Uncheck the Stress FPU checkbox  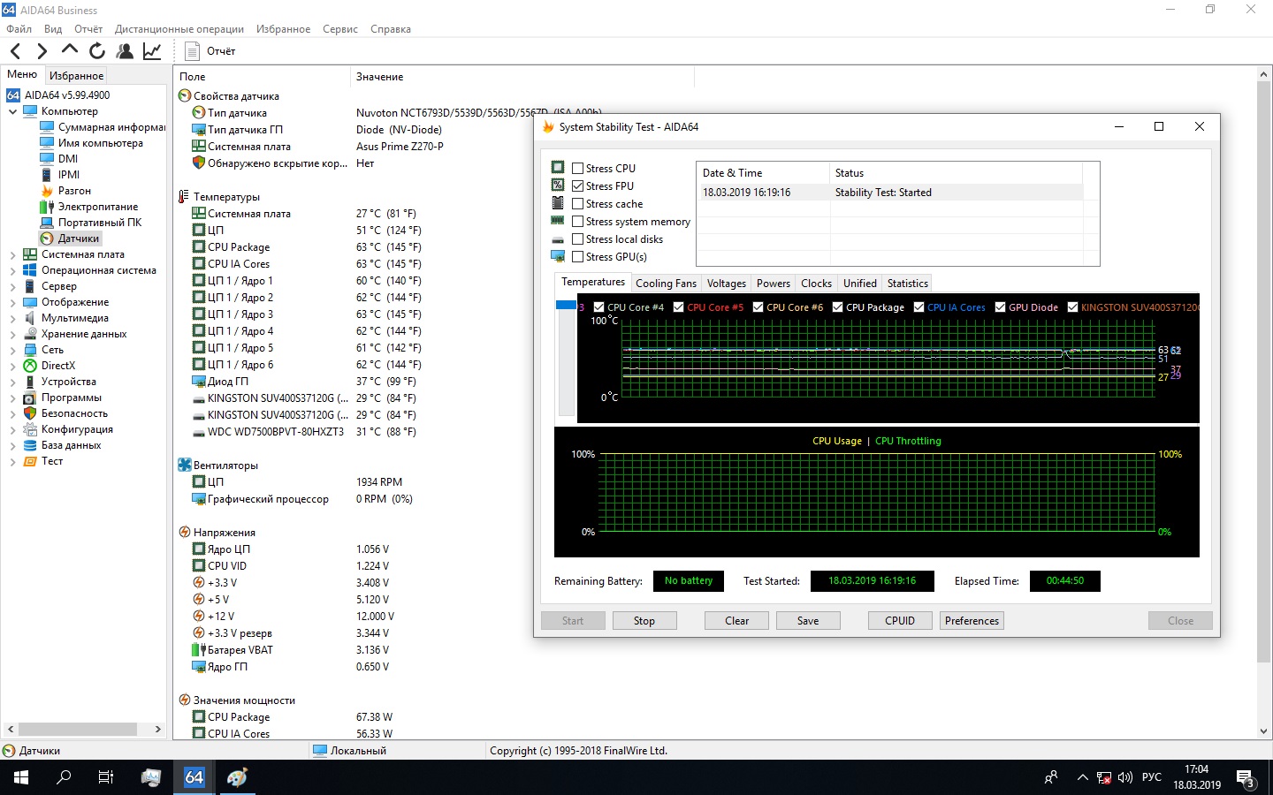577,186
